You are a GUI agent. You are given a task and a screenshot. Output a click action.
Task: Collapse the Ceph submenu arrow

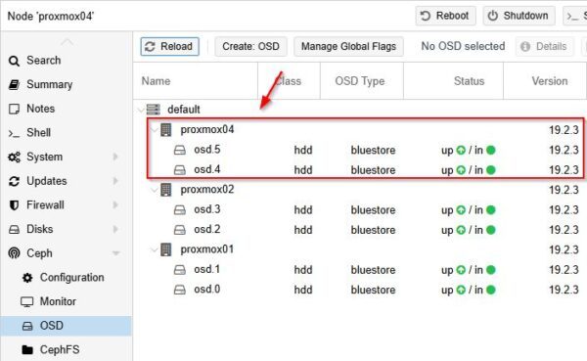(116, 253)
